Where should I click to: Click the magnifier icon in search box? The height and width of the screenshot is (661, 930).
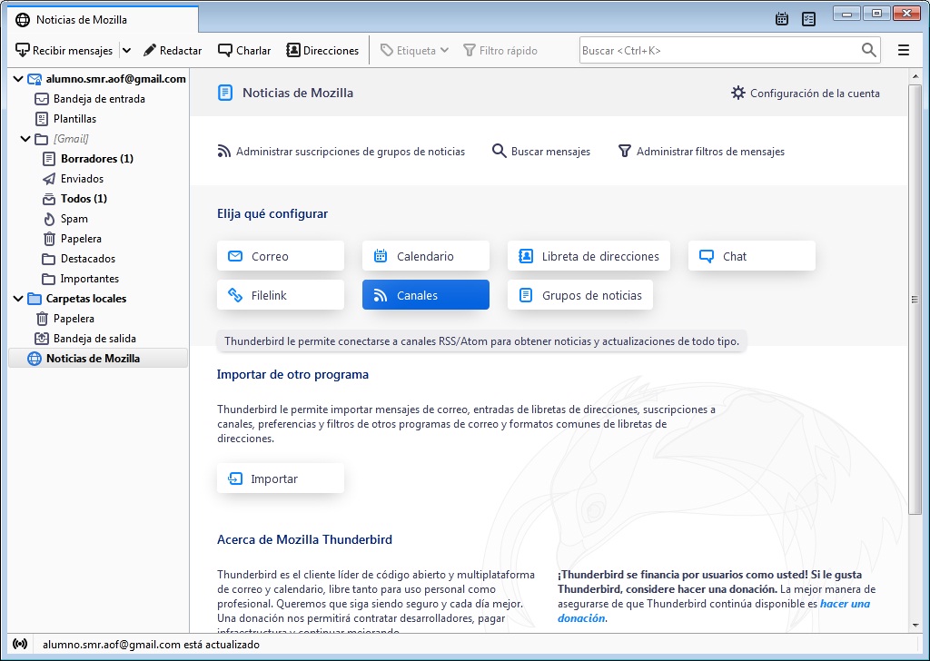click(869, 50)
